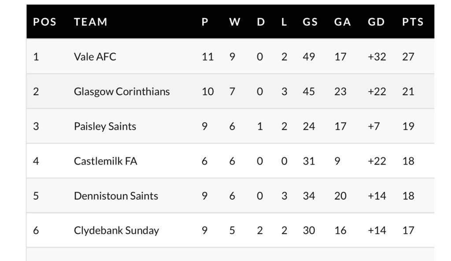This screenshot has height=261, width=451.
Task: Click the TEAM column header
Action: pos(91,22)
